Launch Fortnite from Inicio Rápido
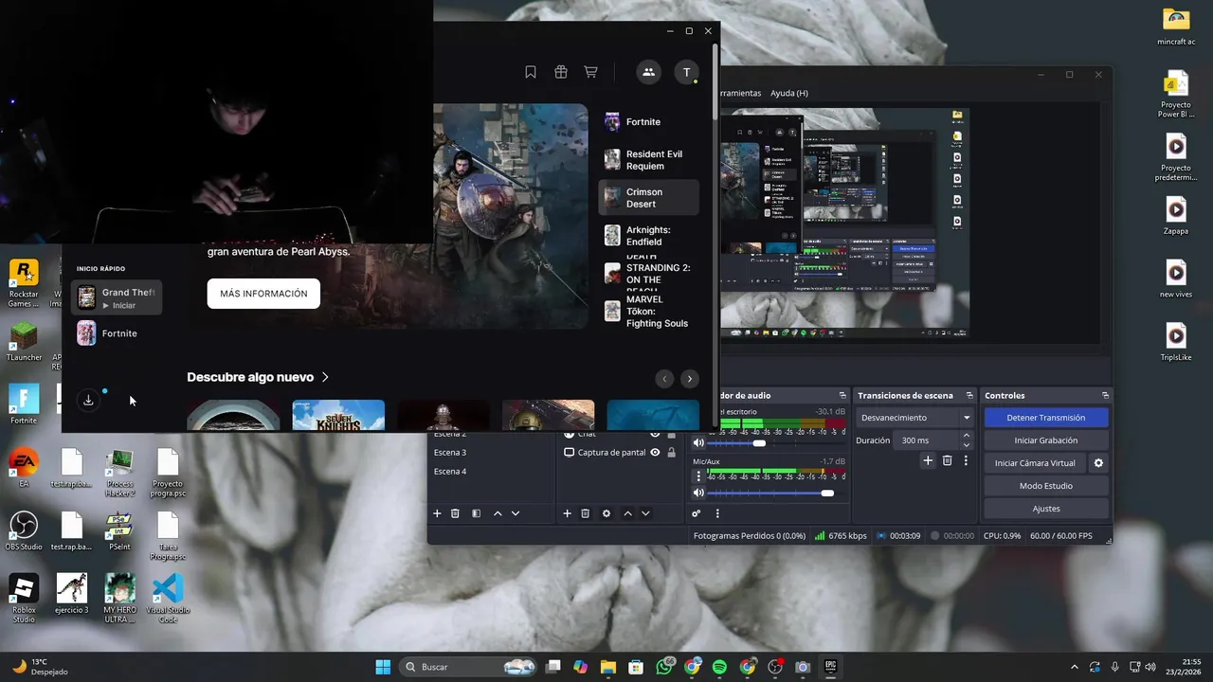The image size is (1213, 682). tap(118, 333)
